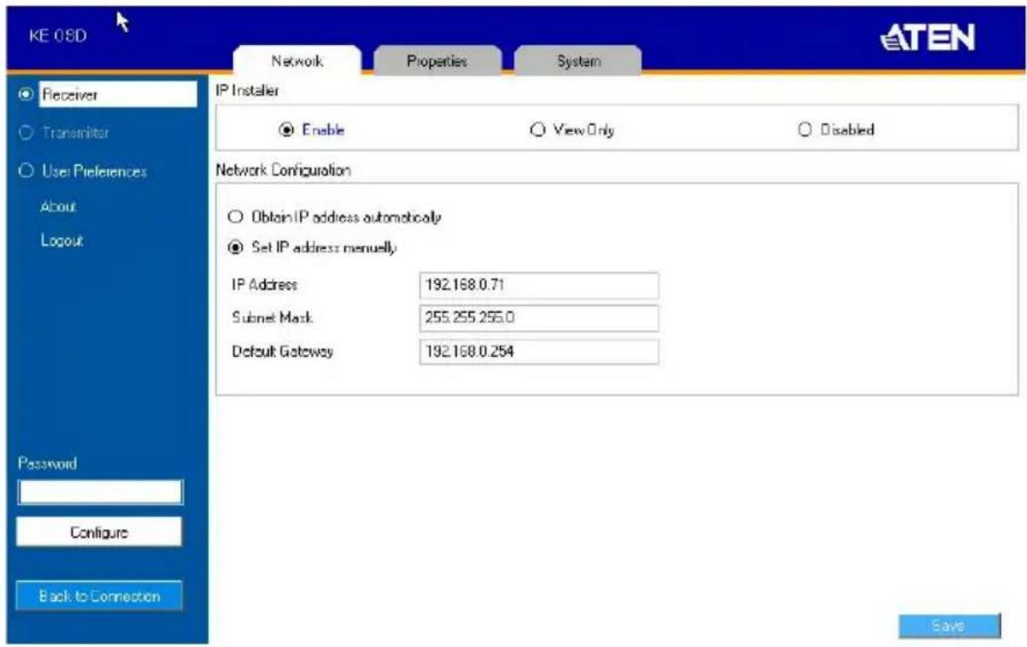Set IP Installer to View Only

pyautogui.click(x=537, y=129)
